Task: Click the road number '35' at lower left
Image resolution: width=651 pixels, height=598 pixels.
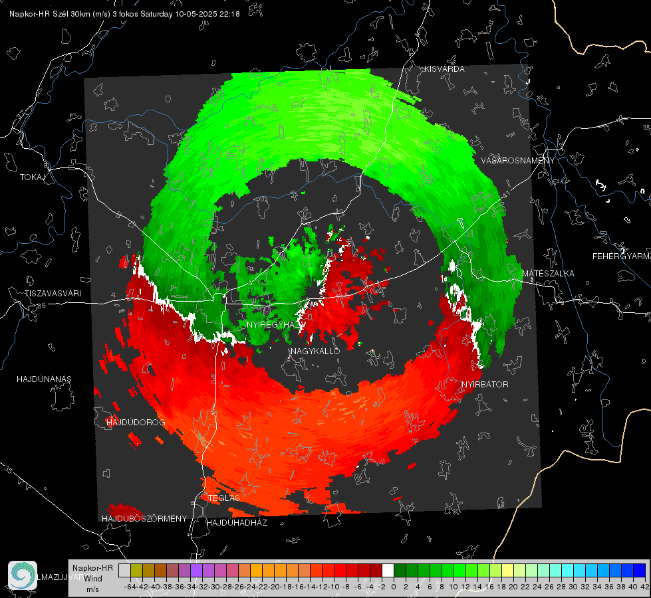Action: pos(9,470)
